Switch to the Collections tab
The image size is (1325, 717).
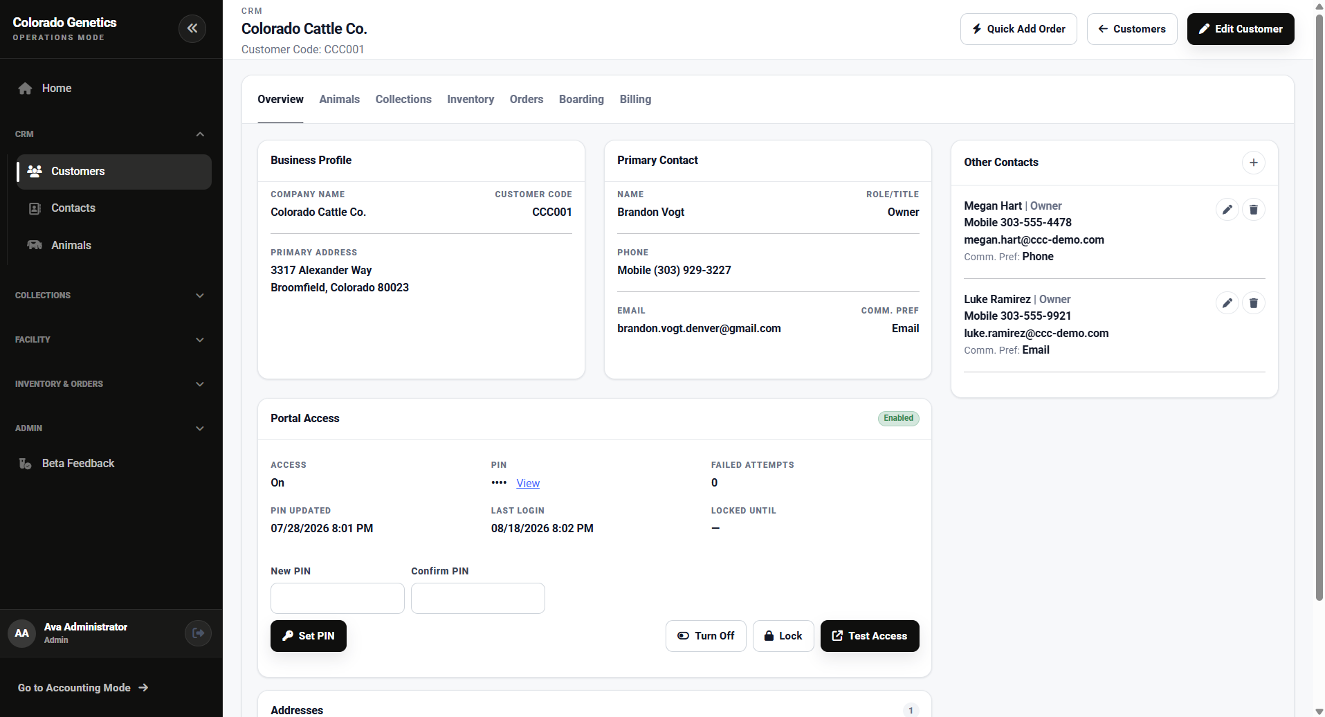tap(403, 100)
